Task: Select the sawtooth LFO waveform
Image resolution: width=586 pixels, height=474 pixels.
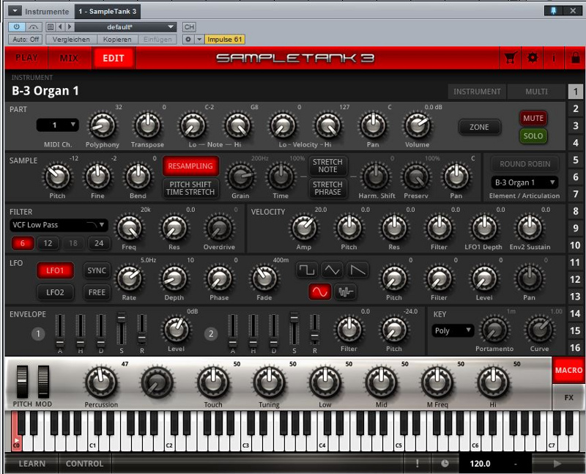Action: [x=357, y=270]
